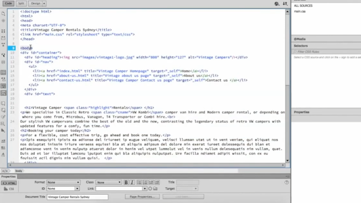Click the Remove Blockquote icon

(x=151, y=182)
